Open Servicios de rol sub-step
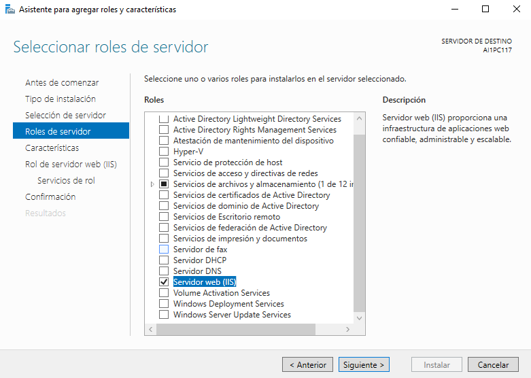 pos(66,181)
